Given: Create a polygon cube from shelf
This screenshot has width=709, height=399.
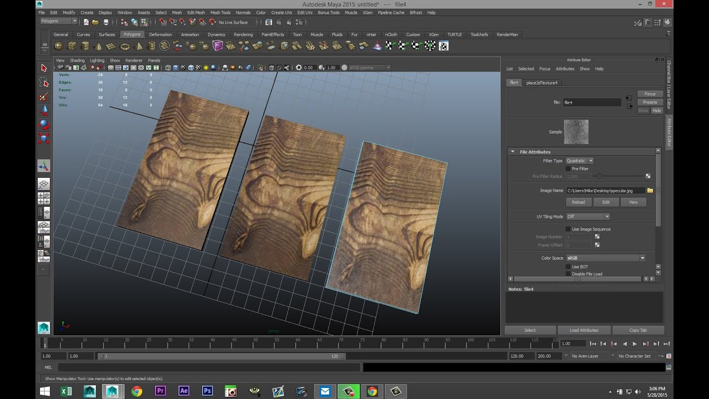Looking at the screenshot, I should [x=72, y=46].
